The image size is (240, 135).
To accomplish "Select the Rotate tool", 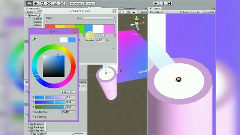I will [42, 3].
